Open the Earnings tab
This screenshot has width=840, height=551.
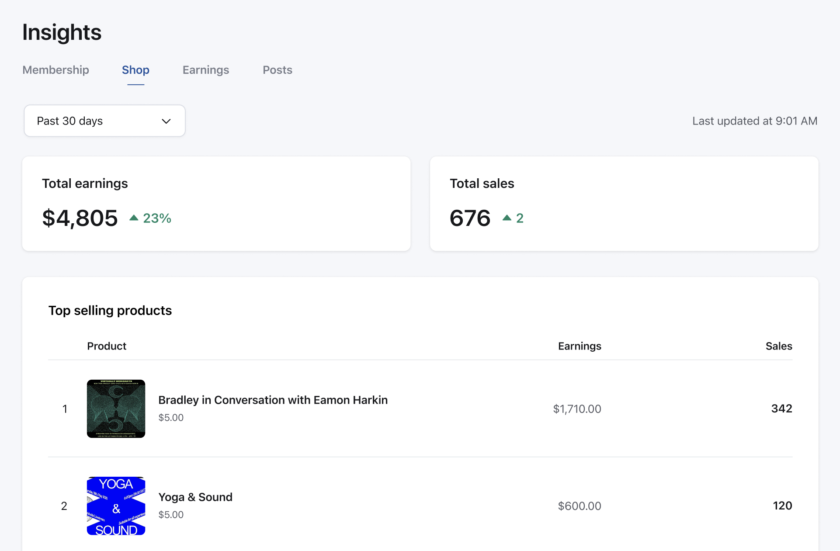(205, 70)
